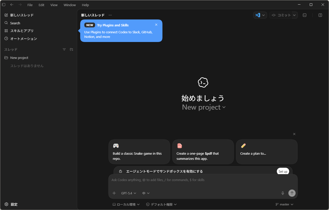Click the terminal icon in top toolbar
The image size is (329, 210).
click(305, 15)
